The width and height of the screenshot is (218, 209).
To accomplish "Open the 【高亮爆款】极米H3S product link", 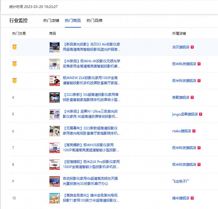I will coord(91,148).
